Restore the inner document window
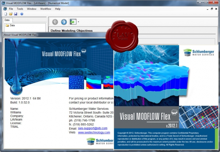The image size is (220, 152). 212,9
